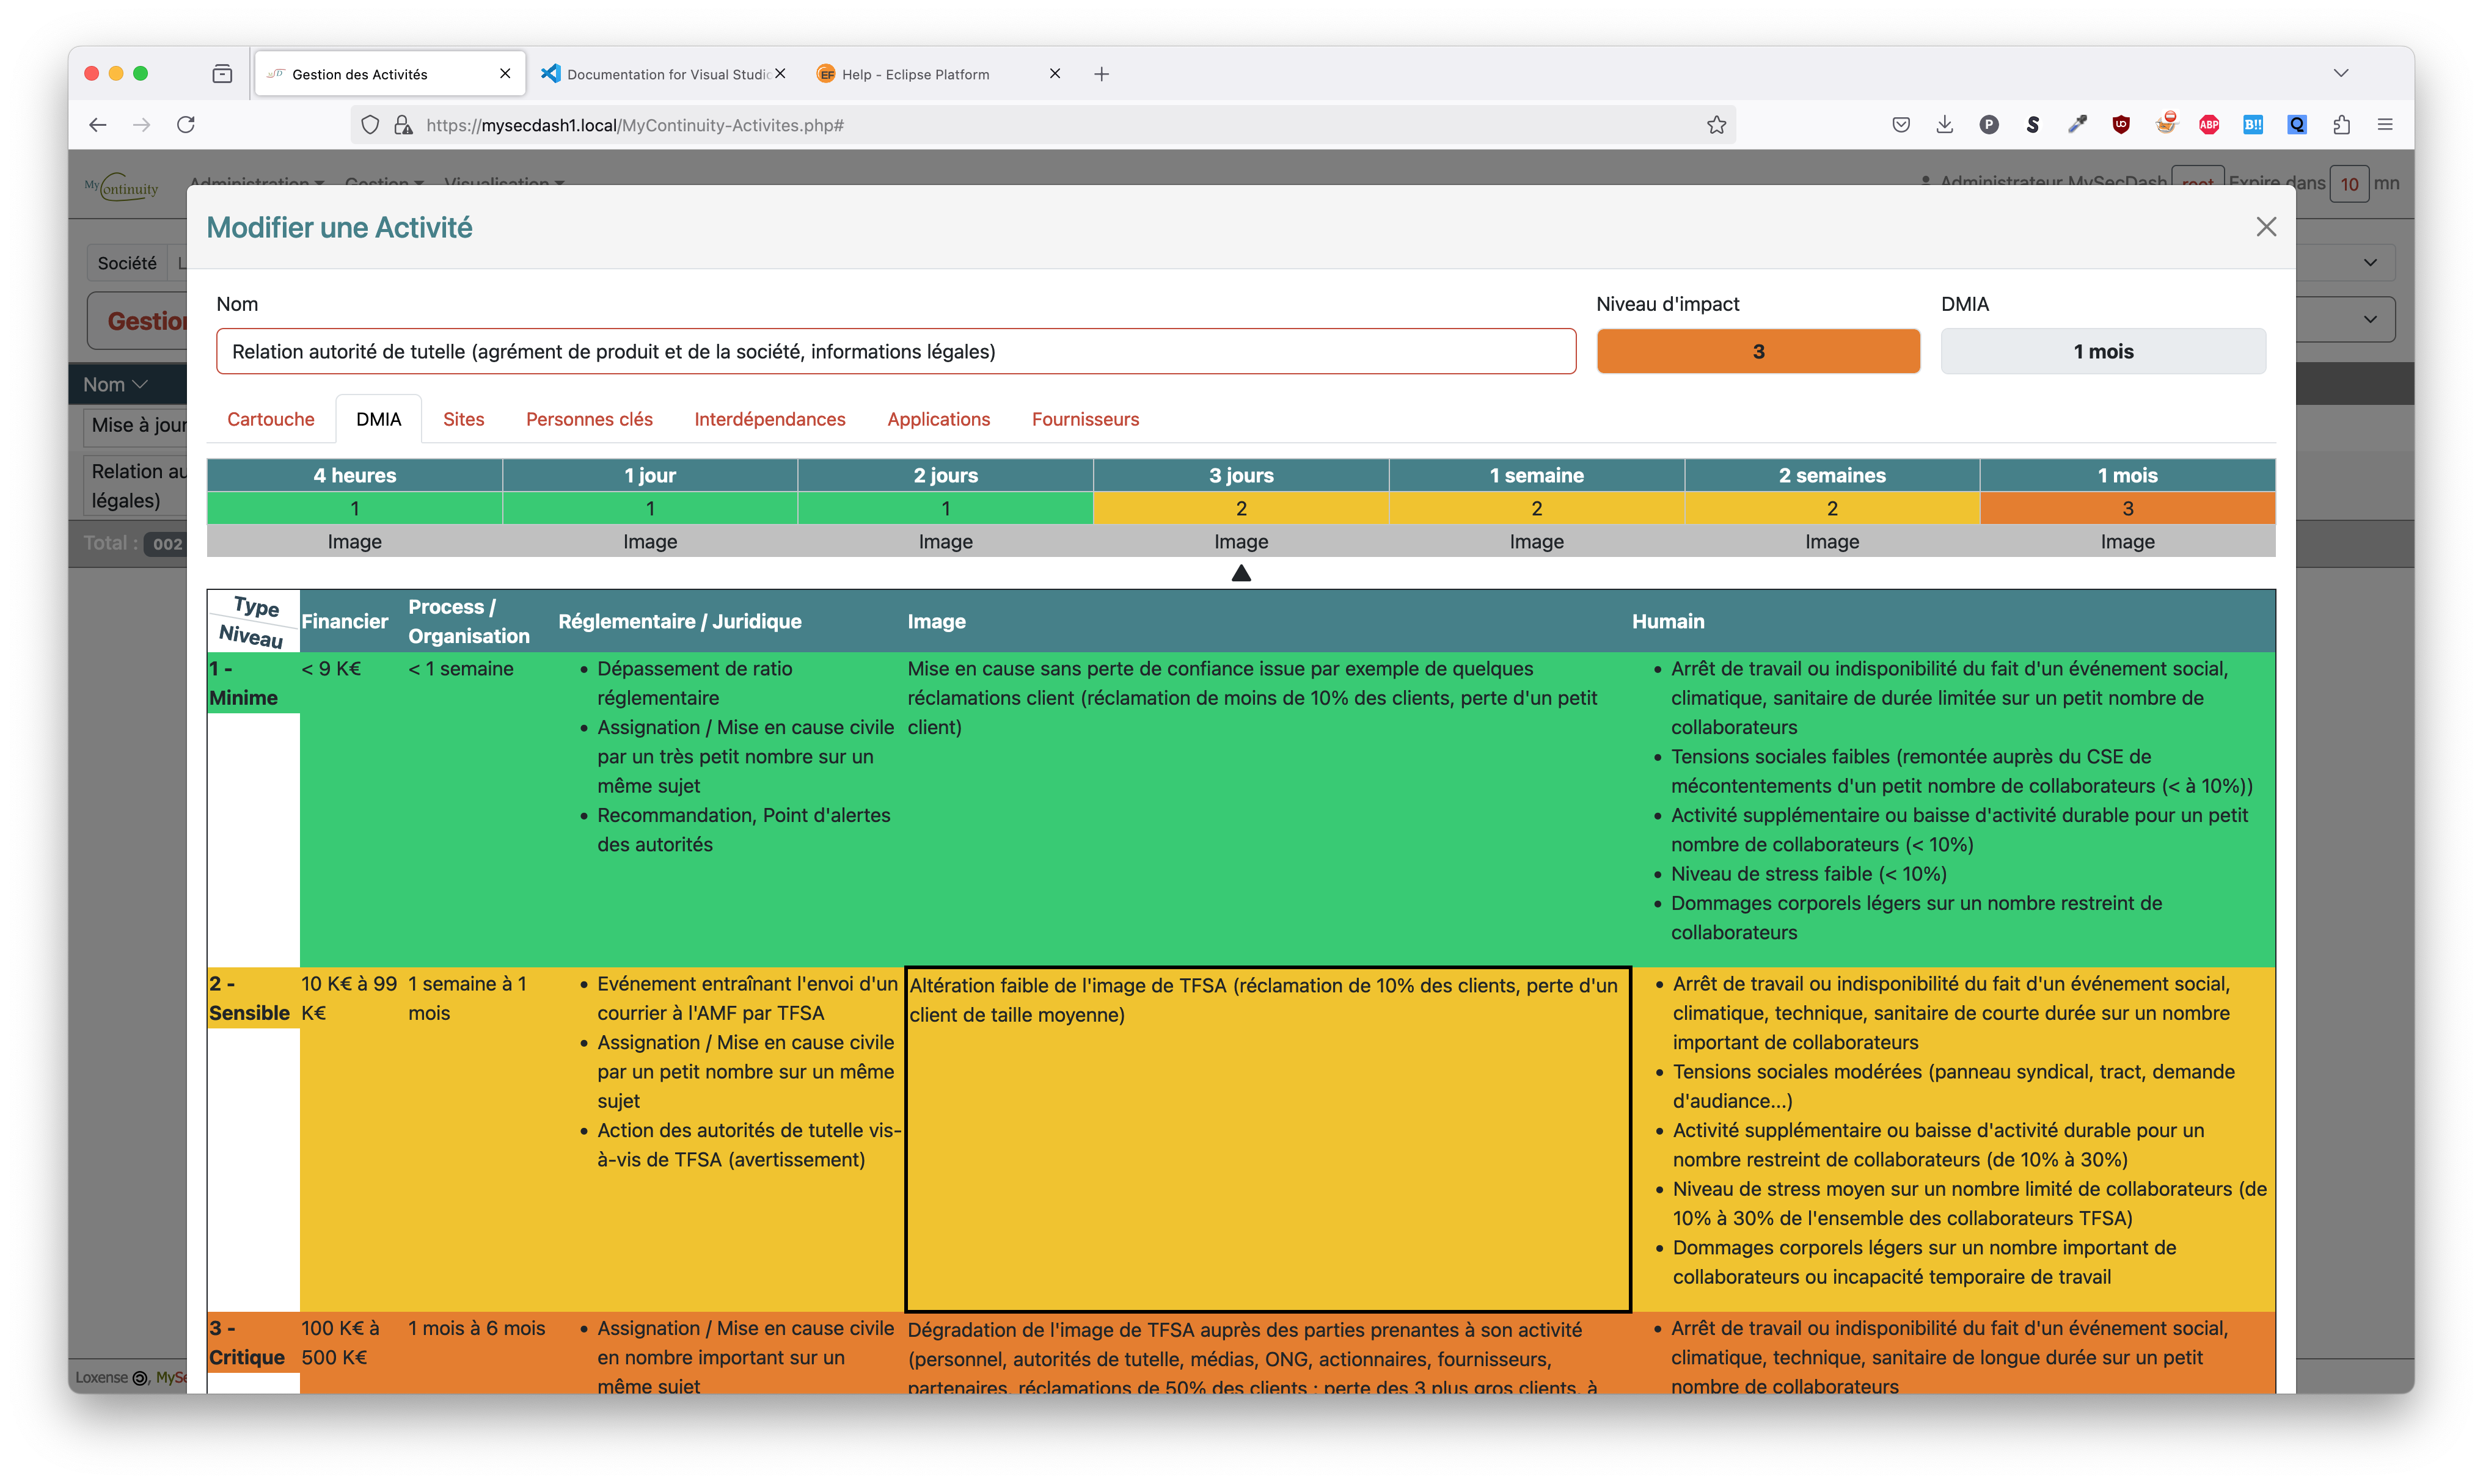Select the 1 mois column header
This screenshot has height=1484, width=2483.
pyautogui.click(x=2128, y=475)
